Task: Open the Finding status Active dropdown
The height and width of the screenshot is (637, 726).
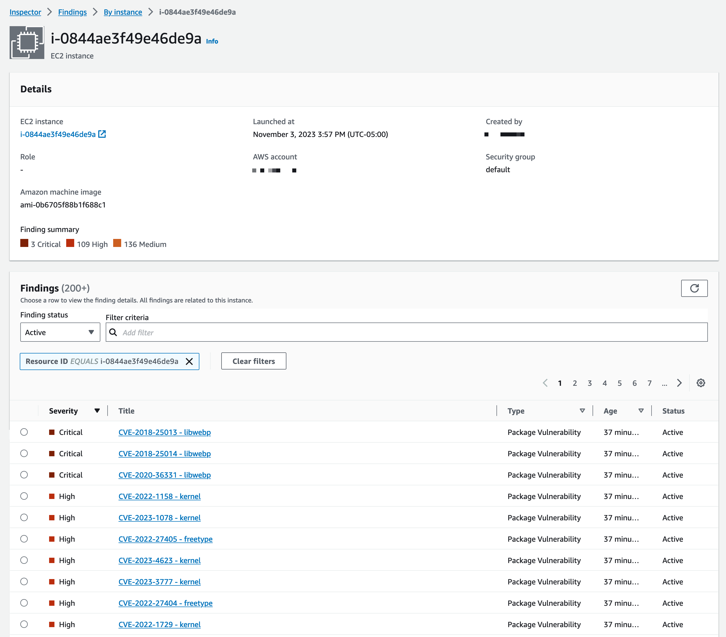Action: [x=60, y=332]
